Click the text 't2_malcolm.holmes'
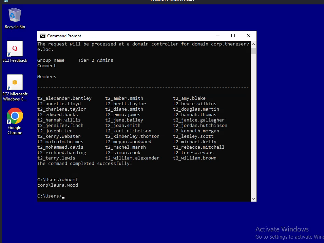The width and height of the screenshot is (324, 243). [x=60, y=142]
